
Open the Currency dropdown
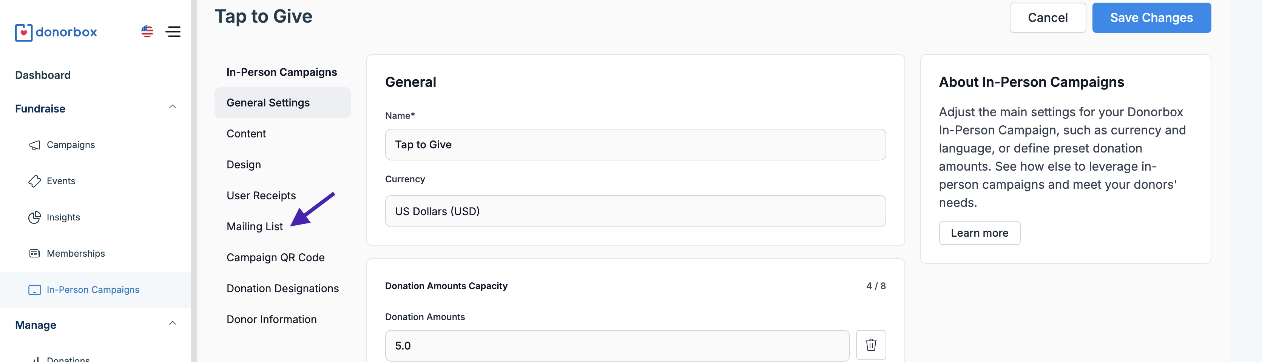coord(635,211)
